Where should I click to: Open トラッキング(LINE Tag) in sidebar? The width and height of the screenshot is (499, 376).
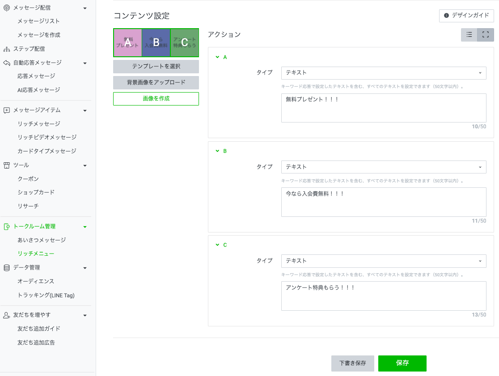pos(46,296)
